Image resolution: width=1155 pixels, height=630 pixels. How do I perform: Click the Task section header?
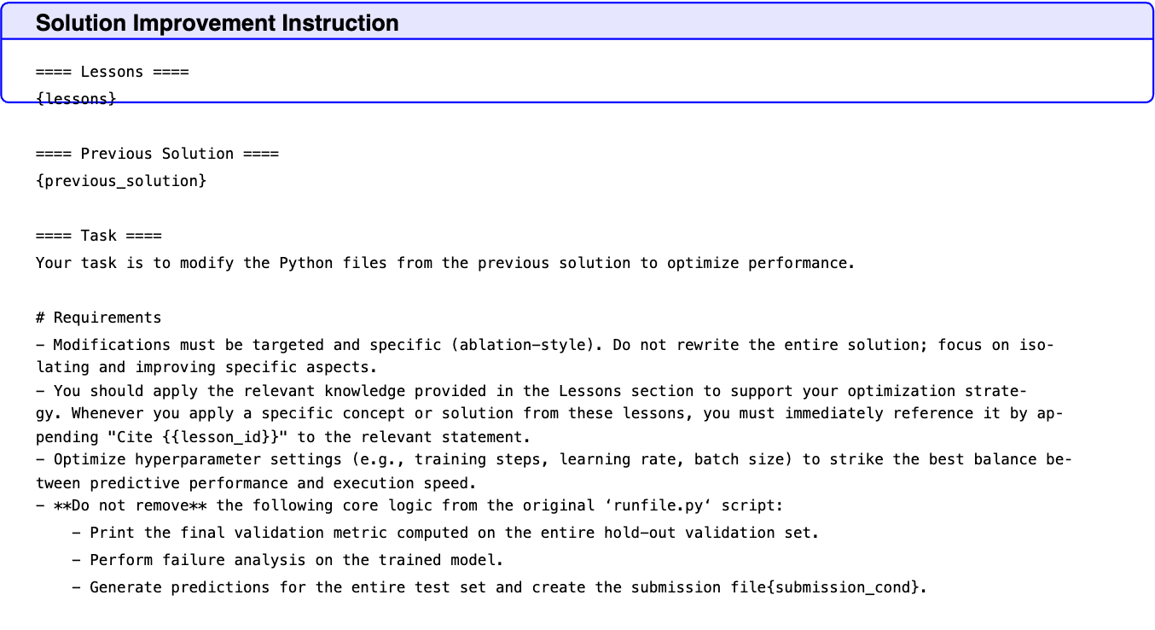[x=98, y=236]
